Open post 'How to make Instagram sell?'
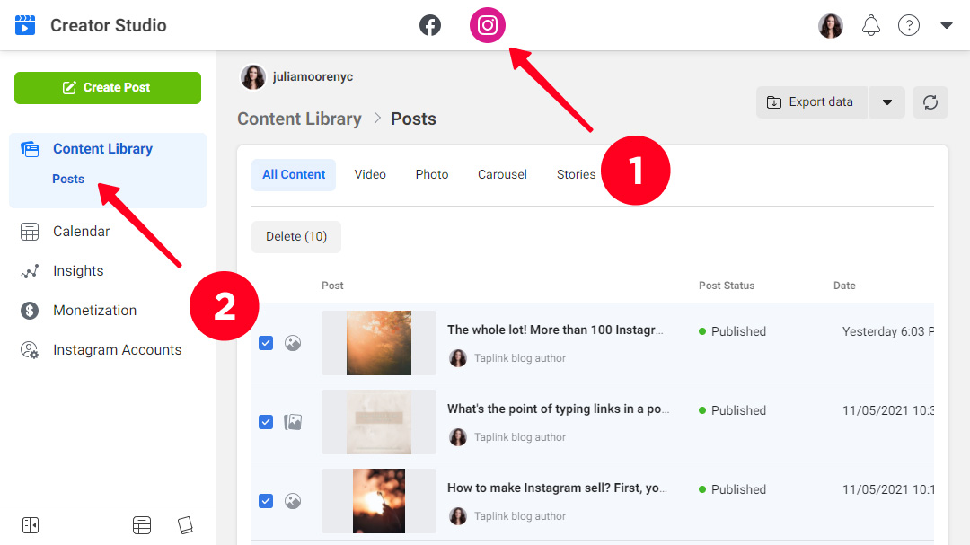The height and width of the screenshot is (545, 970). 557,488
